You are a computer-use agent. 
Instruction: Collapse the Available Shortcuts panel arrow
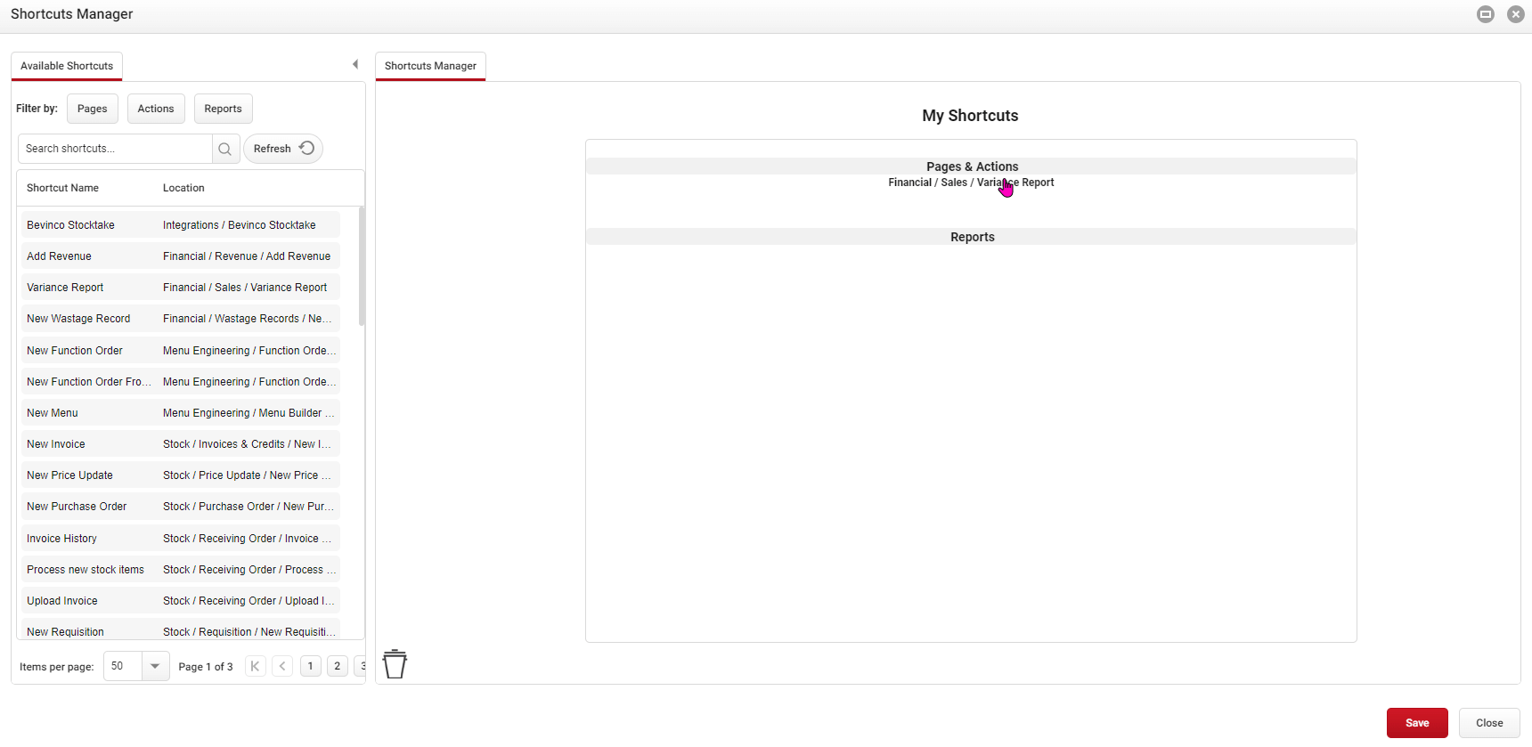click(x=355, y=64)
